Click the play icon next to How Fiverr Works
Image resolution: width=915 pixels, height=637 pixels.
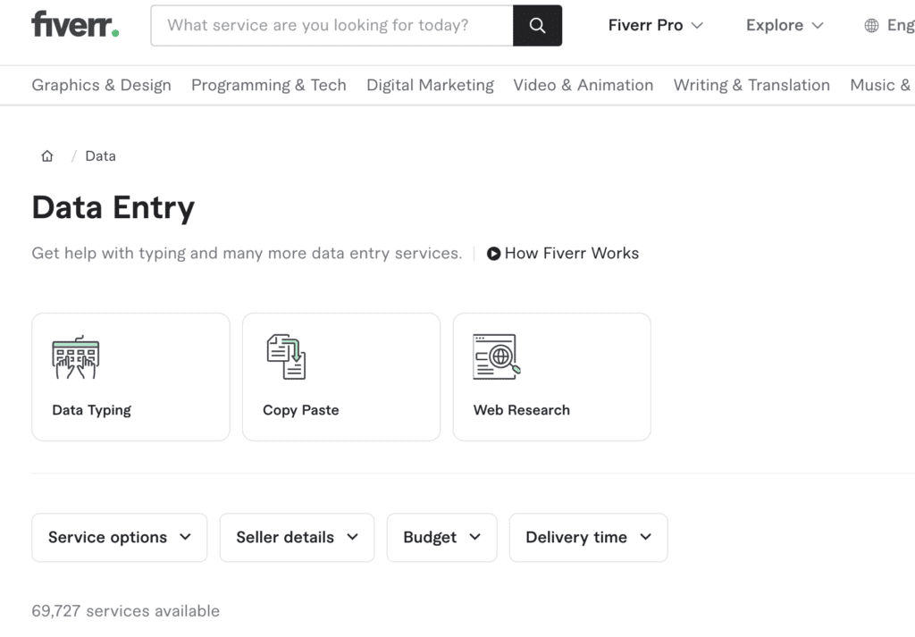[x=493, y=254]
